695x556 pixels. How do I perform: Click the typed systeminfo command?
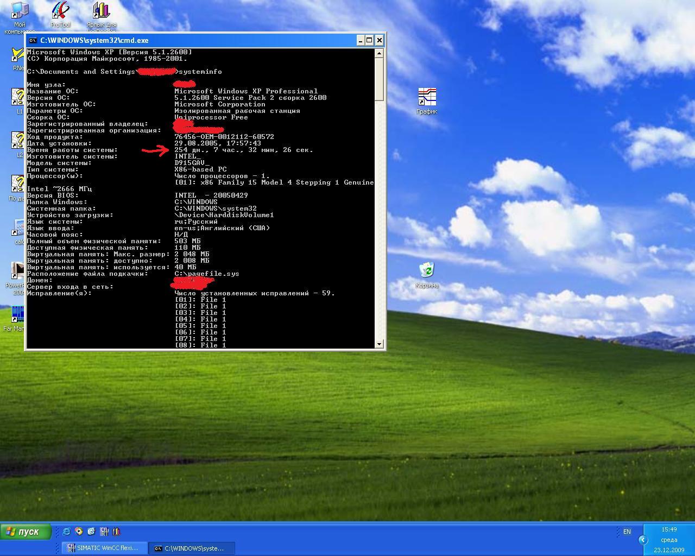tap(200, 72)
